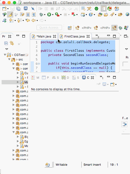Open the New wizard dropdown arrow
The image size is (130, 174).
[8, 9]
